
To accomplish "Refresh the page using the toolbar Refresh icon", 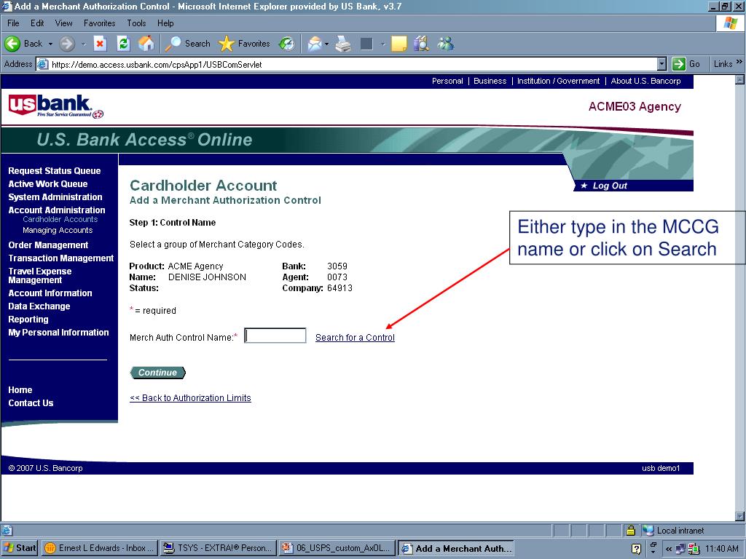I will (123, 44).
